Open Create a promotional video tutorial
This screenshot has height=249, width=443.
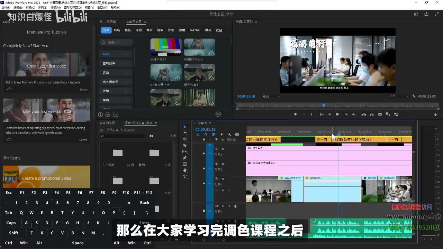point(47,177)
